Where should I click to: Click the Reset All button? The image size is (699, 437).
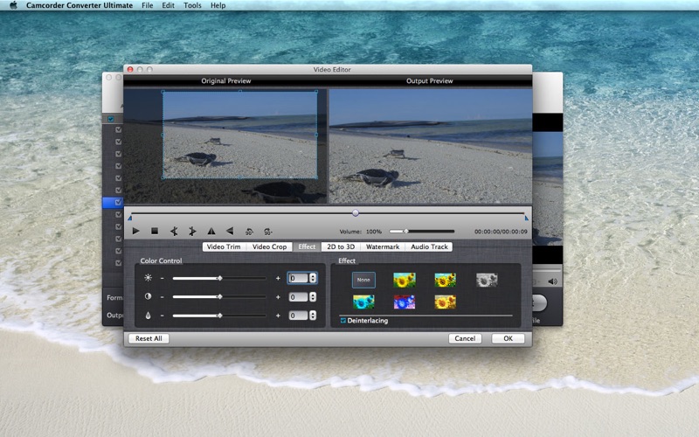[x=149, y=338]
